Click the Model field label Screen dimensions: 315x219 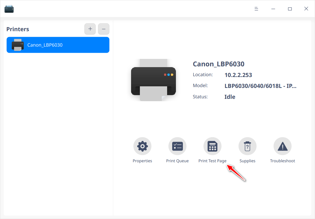[x=200, y=86]
